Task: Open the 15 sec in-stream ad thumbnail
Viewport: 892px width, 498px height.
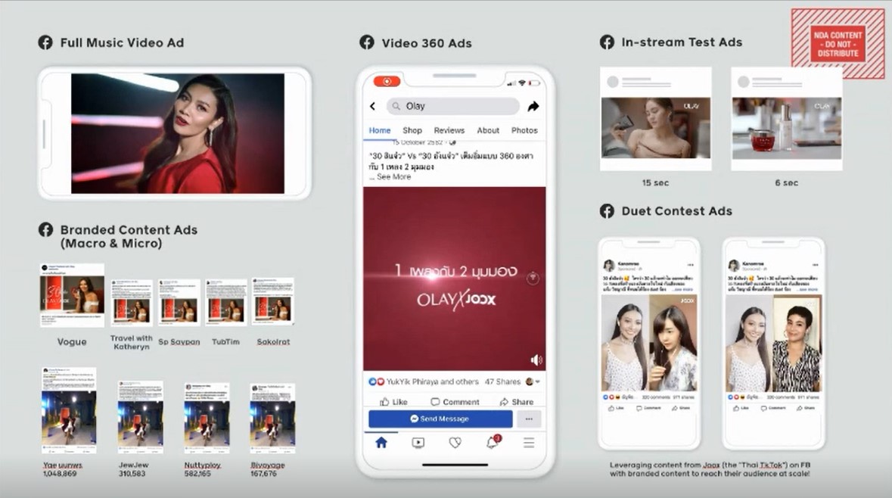Action: click(656, 127)
